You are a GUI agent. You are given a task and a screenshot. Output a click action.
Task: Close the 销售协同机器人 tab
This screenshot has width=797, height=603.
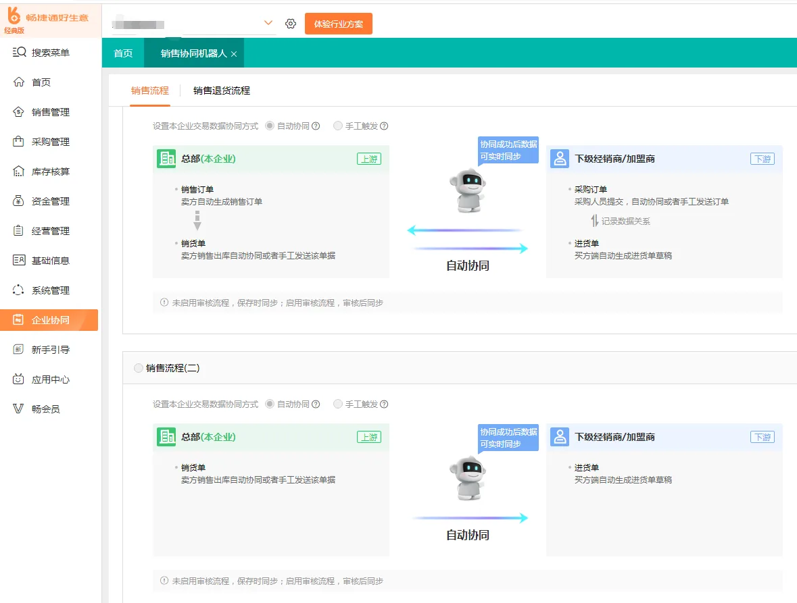pos(234,54)
